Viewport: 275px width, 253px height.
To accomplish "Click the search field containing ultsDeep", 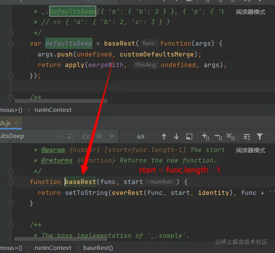I will [x=28, y=136].
